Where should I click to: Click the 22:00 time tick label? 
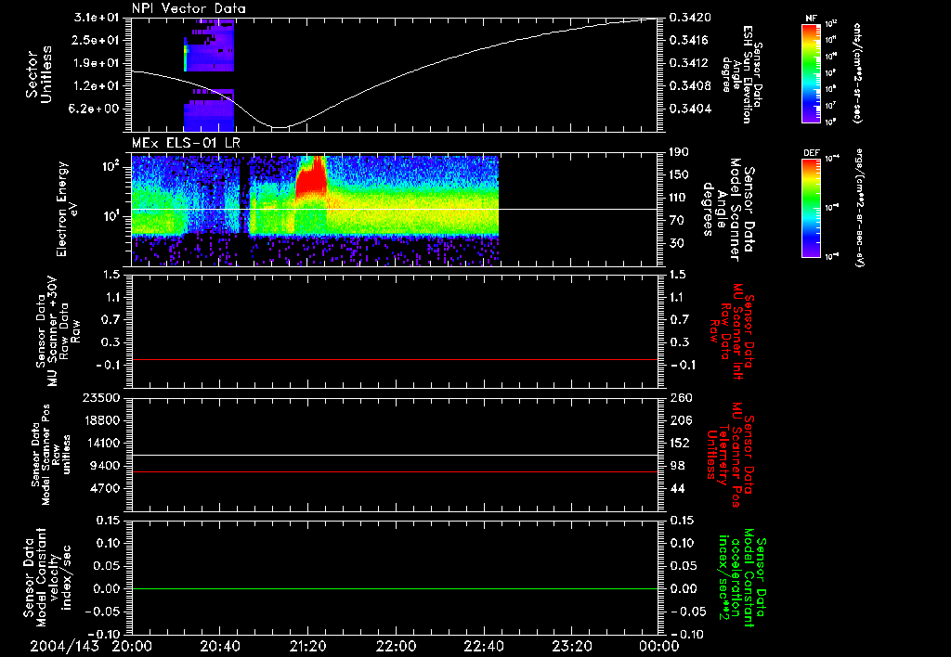396,646
